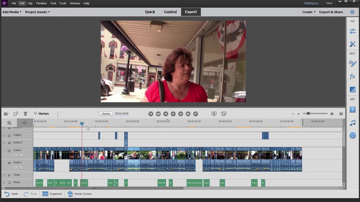
Task: Delete selection with trash icon
Action: [x=25, y=114]
